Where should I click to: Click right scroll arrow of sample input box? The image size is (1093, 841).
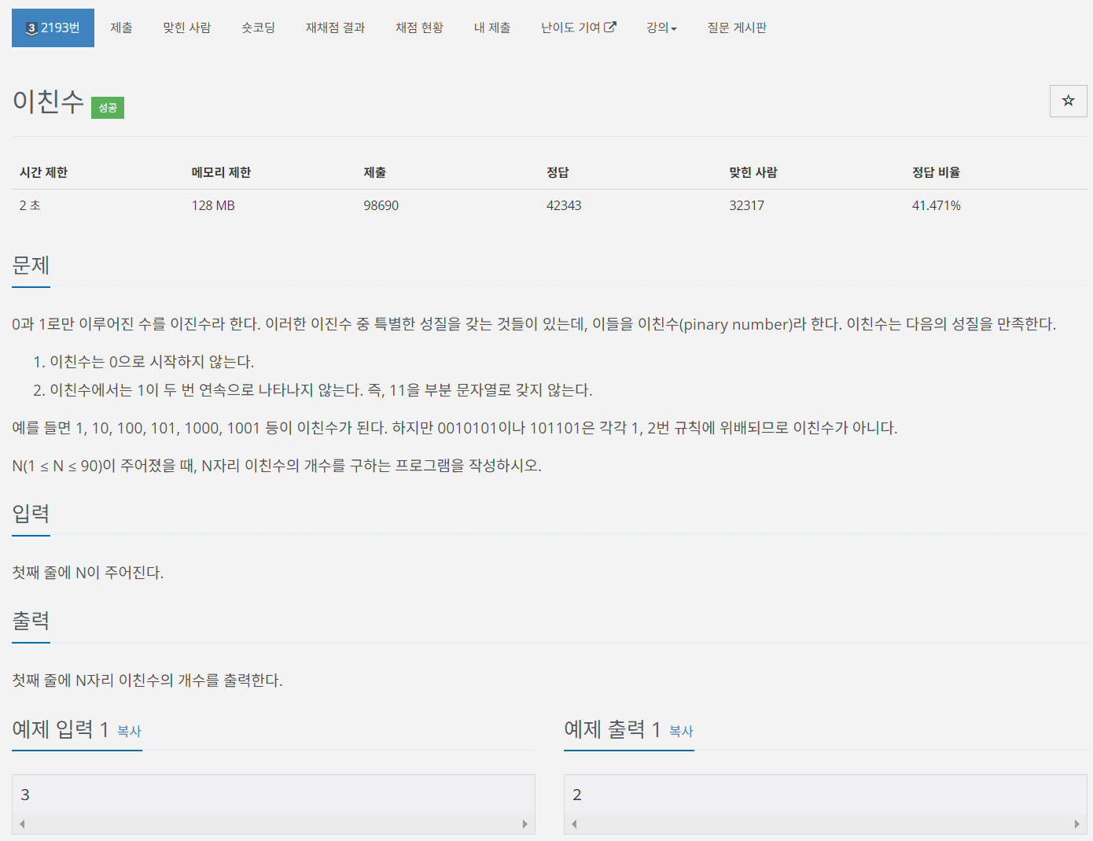coord(524,824)
